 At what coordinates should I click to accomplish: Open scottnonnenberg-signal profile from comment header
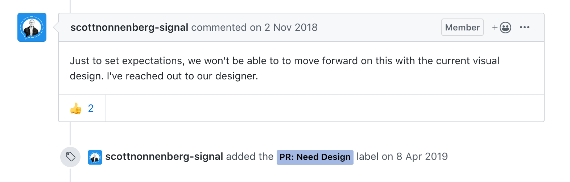coord(129,28)
